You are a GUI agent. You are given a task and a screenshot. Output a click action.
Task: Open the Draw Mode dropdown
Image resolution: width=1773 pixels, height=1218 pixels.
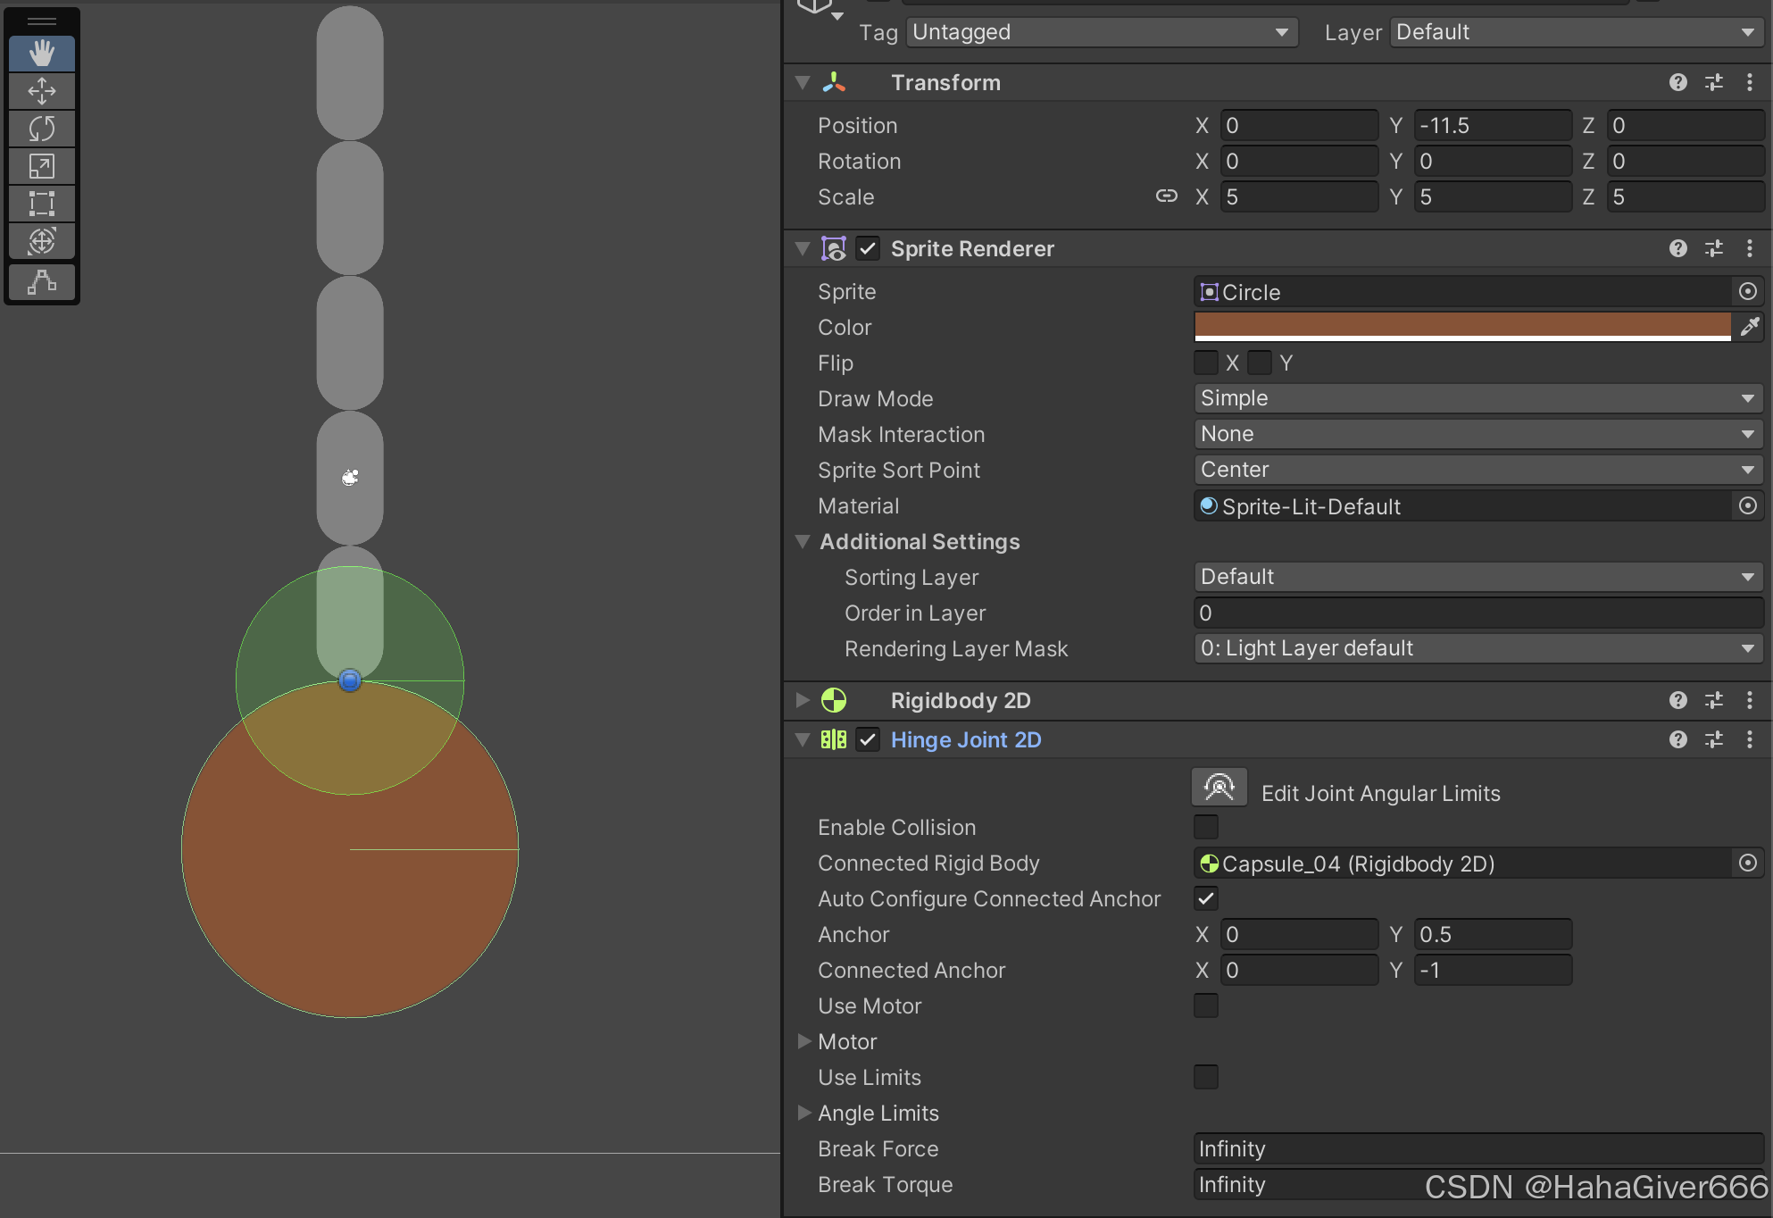click(1477, 398)
